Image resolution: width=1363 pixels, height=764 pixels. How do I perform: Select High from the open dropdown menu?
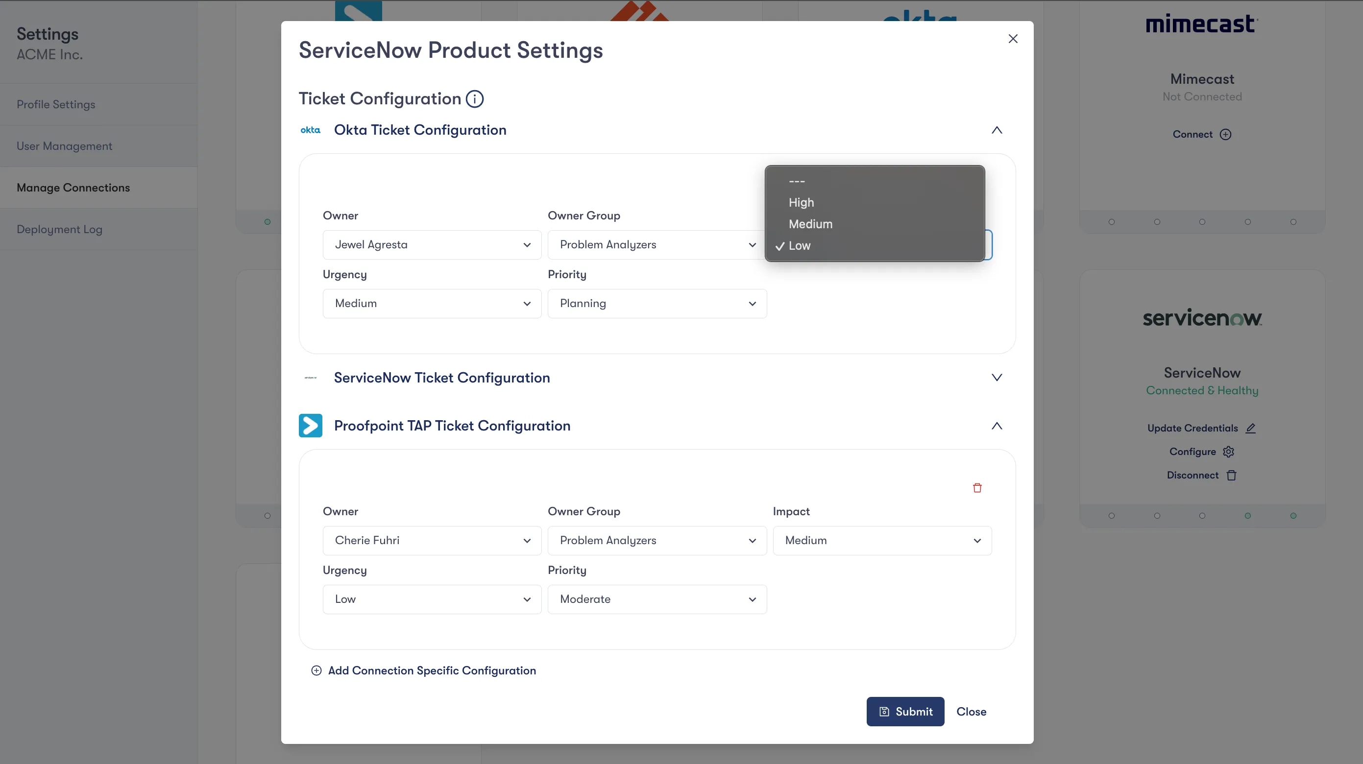801,202
